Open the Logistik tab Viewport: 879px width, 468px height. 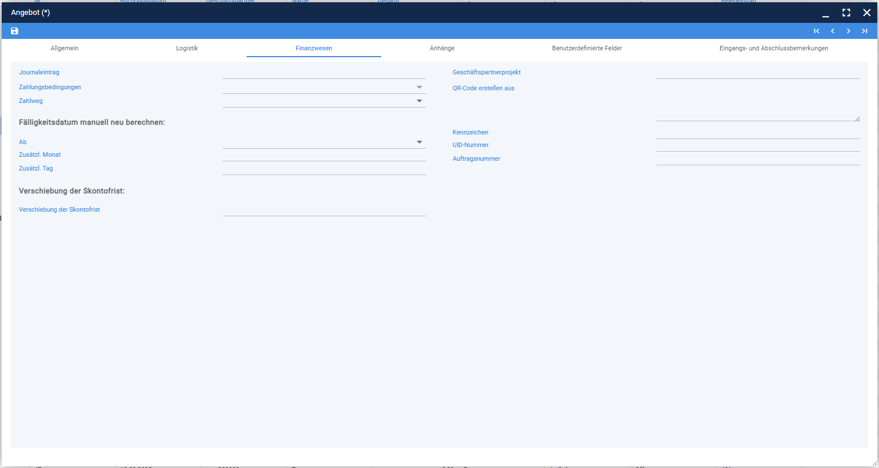187,48
